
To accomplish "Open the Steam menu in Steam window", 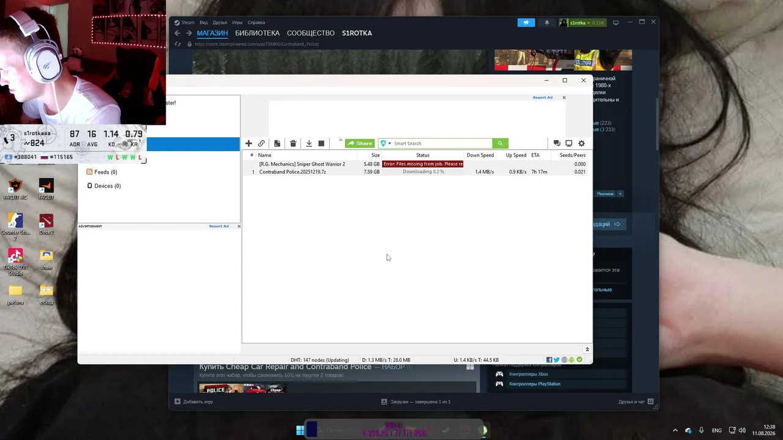I will point(184,23).
